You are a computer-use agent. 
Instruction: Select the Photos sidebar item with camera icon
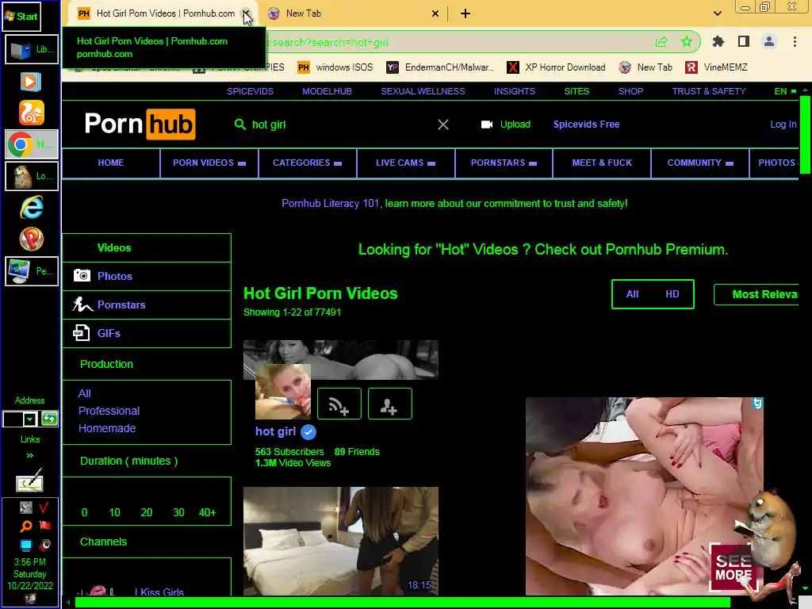pyautogui.click(x=147, y=276)
